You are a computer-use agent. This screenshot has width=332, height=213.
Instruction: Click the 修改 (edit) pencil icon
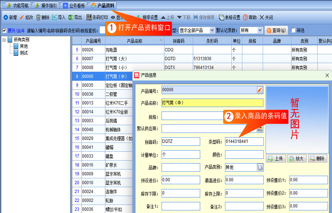click(22, 17)
